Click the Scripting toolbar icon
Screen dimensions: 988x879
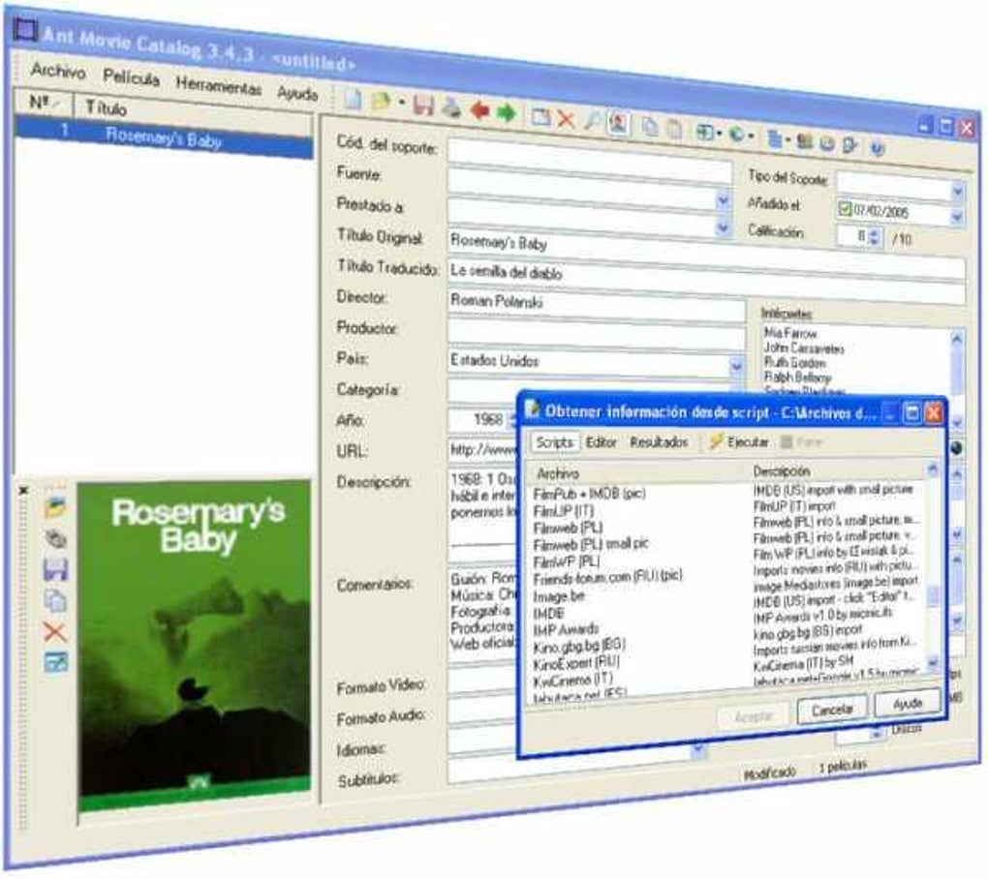tap(849, 145)
